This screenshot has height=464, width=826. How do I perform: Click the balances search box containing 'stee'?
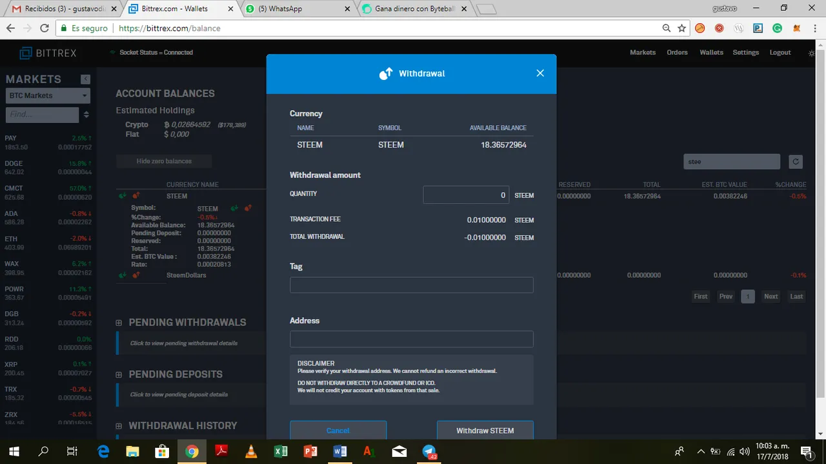click(732, 162)
